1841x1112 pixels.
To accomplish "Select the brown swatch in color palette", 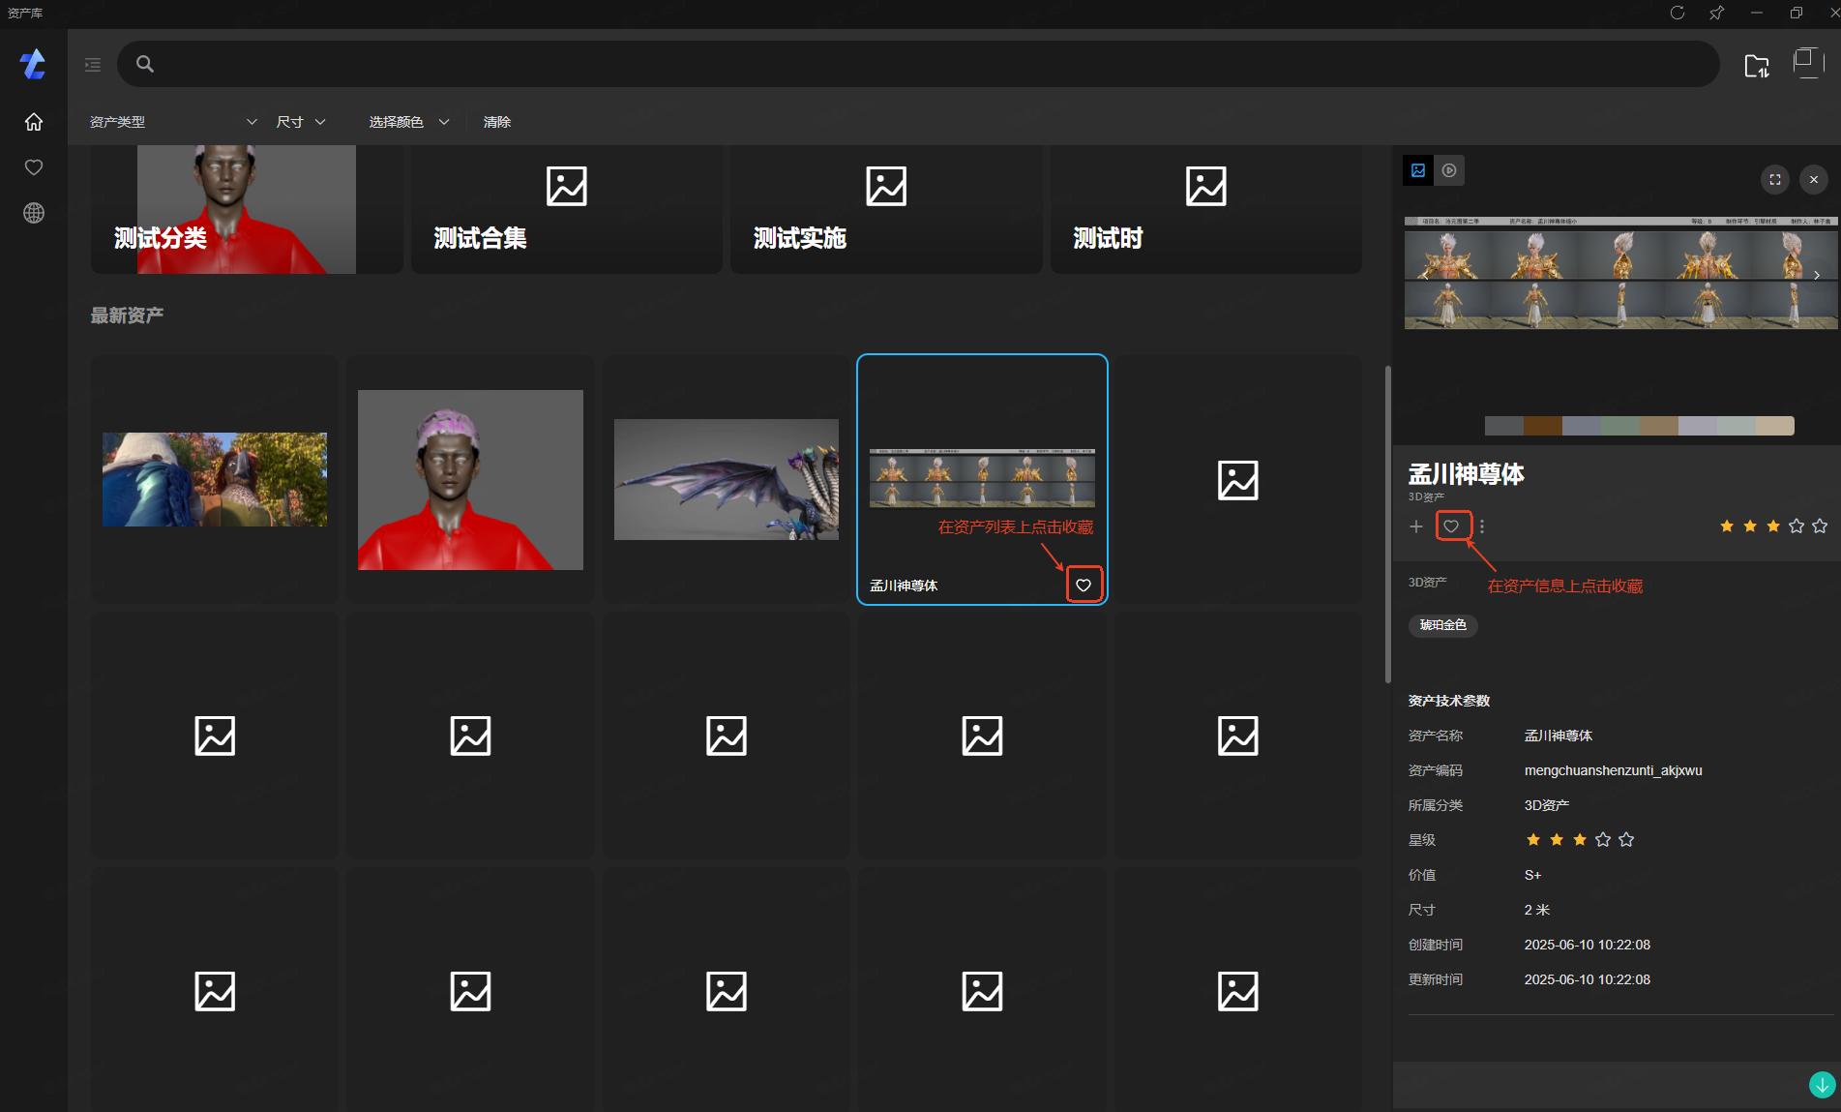I will tap(1542, 426).
